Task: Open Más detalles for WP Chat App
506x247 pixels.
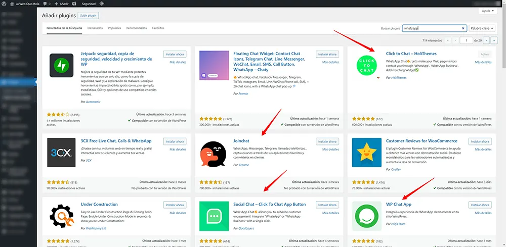Action: click(483, 213)
